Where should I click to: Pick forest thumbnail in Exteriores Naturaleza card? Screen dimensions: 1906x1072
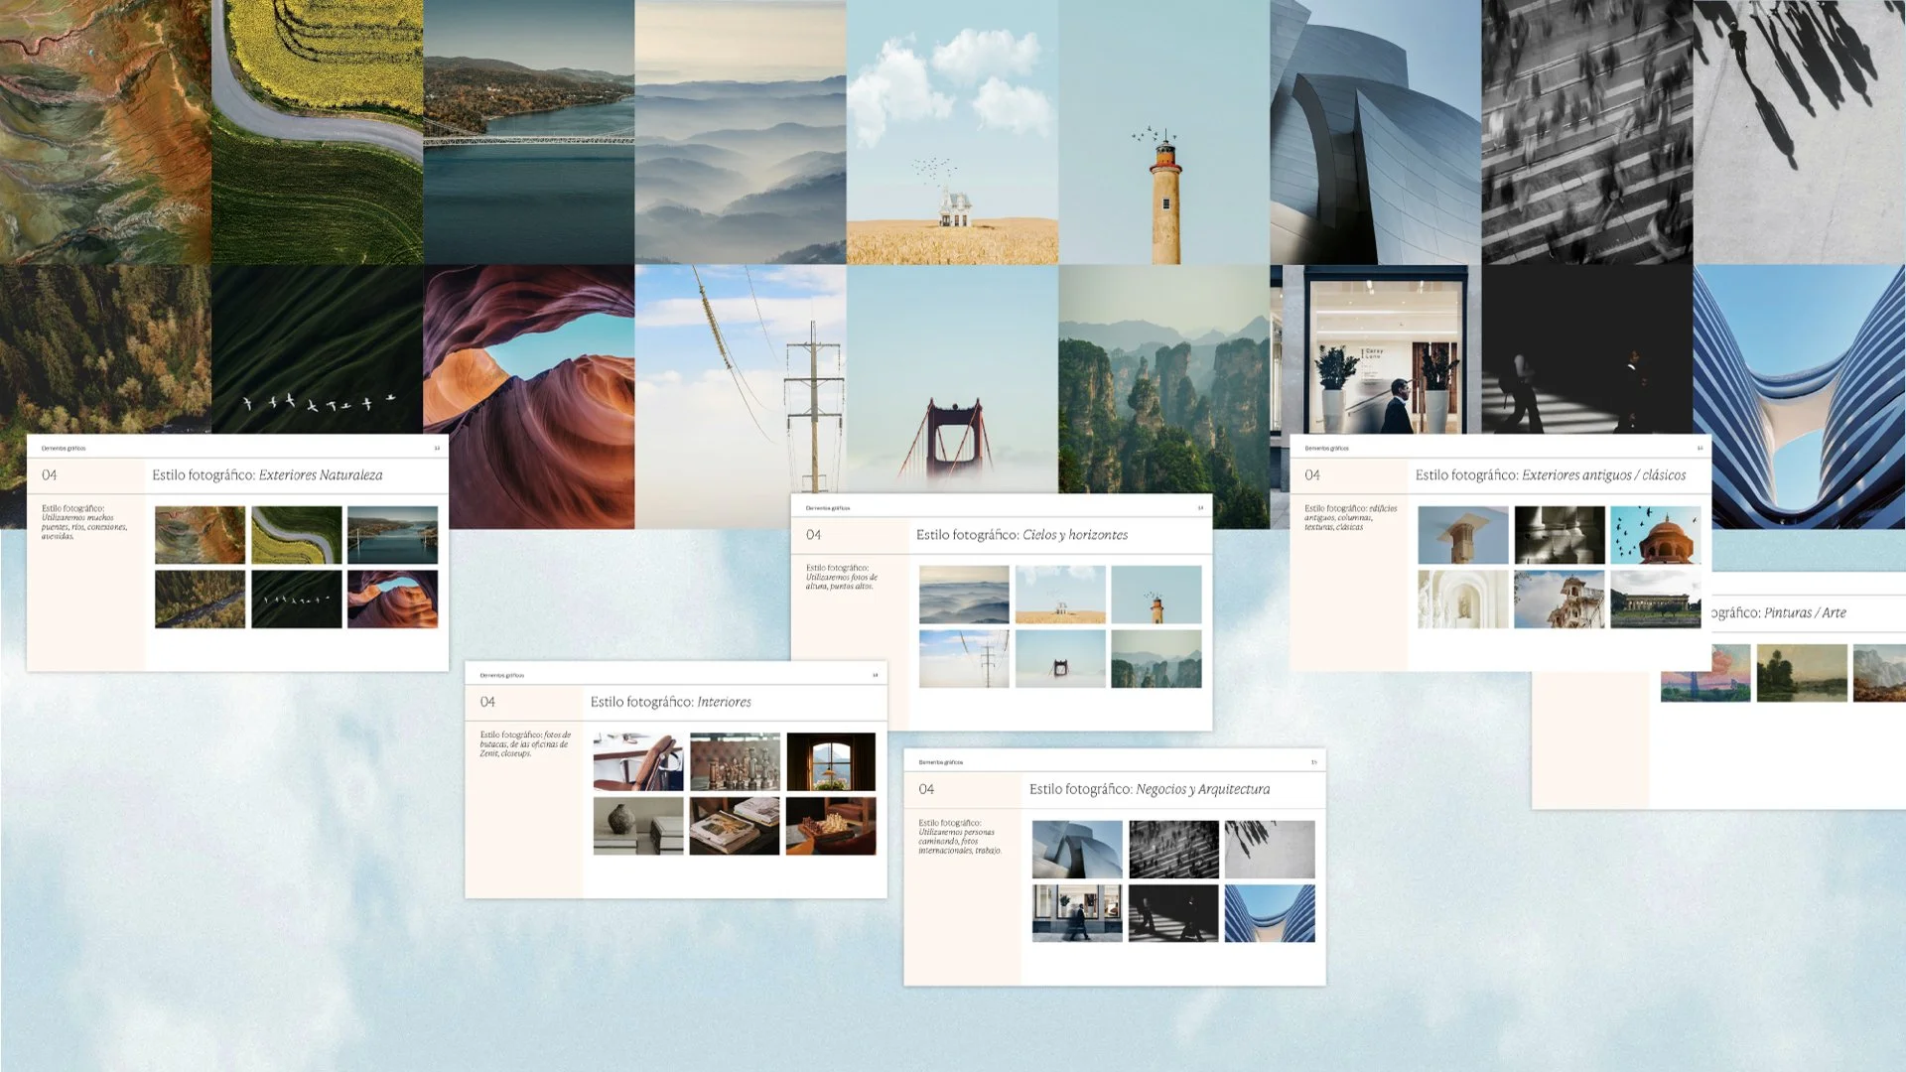[200, 599]
